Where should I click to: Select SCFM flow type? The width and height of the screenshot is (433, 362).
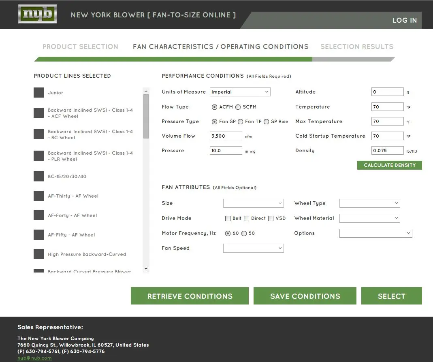click(238, 107)
